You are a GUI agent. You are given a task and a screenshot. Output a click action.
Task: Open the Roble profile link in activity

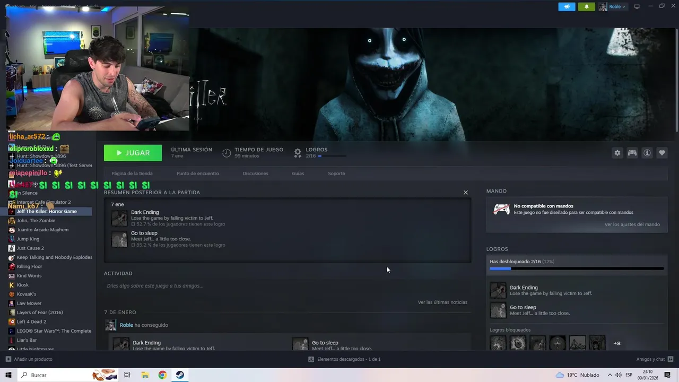point(126,325)
